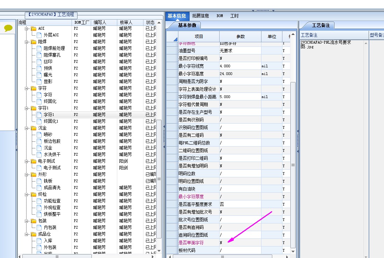Click the 板边包胶 document icon

coord(39,141)
